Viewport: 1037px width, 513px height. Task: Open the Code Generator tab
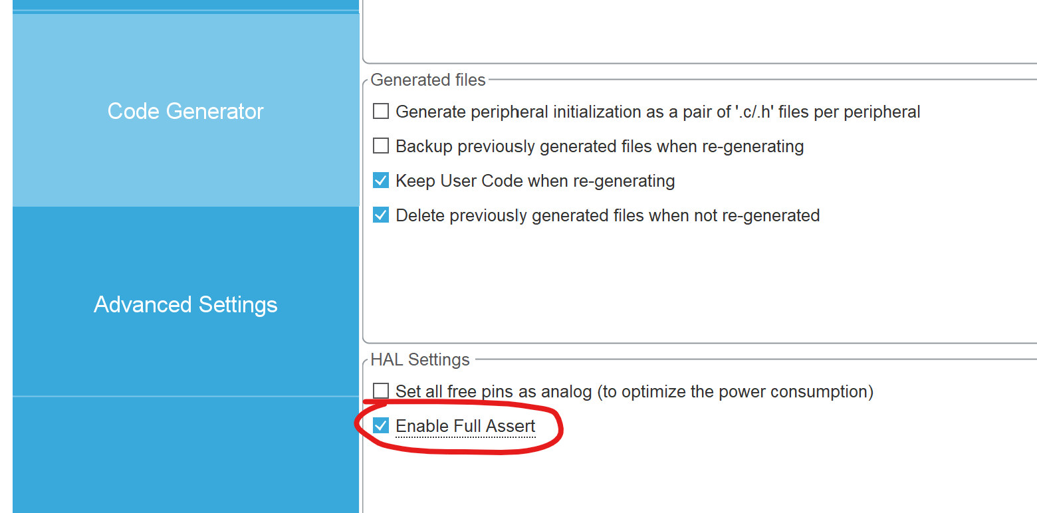pyautogui.click(x=185, y=111)
